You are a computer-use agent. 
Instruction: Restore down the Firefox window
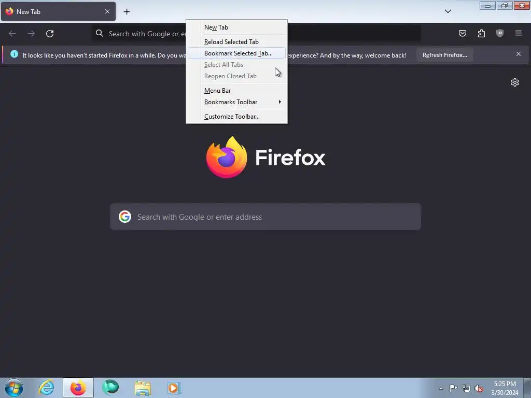click(505, 6)
